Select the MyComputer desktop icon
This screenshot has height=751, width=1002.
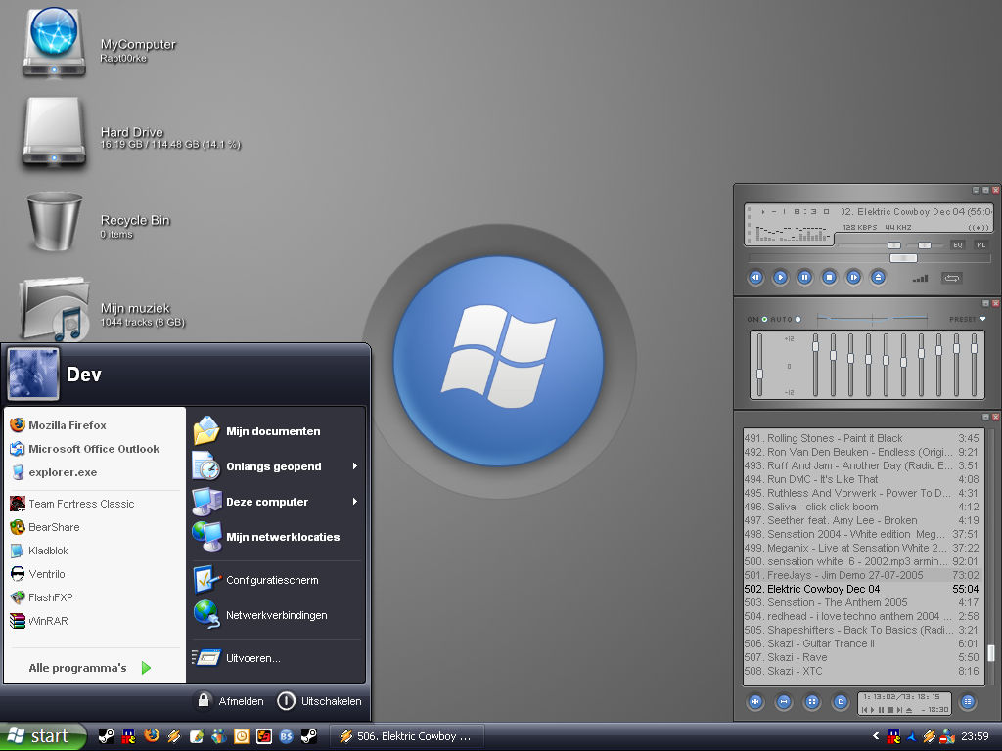tap(55, 43)
